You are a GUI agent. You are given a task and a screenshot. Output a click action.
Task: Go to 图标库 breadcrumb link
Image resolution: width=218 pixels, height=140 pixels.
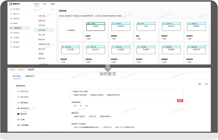coord(22,69)
